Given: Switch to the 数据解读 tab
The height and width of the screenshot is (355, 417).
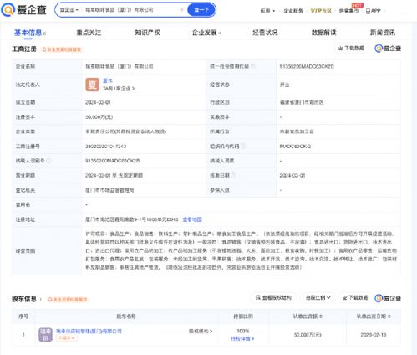Looking at the screenshot, I should click(x=323, y=33).
